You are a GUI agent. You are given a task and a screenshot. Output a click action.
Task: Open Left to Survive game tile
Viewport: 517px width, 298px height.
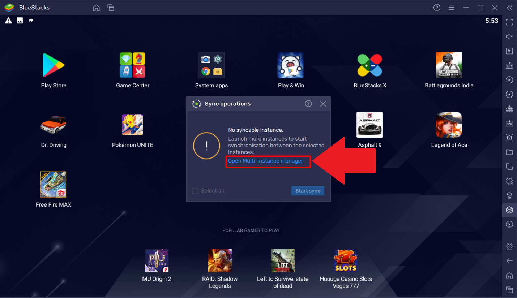(x=283, y=260)
